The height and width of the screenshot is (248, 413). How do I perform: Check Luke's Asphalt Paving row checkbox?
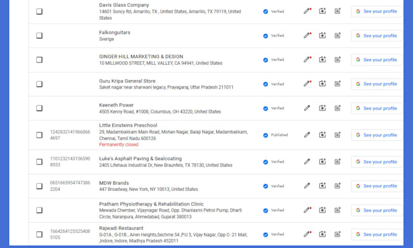(x=39, y=162)
